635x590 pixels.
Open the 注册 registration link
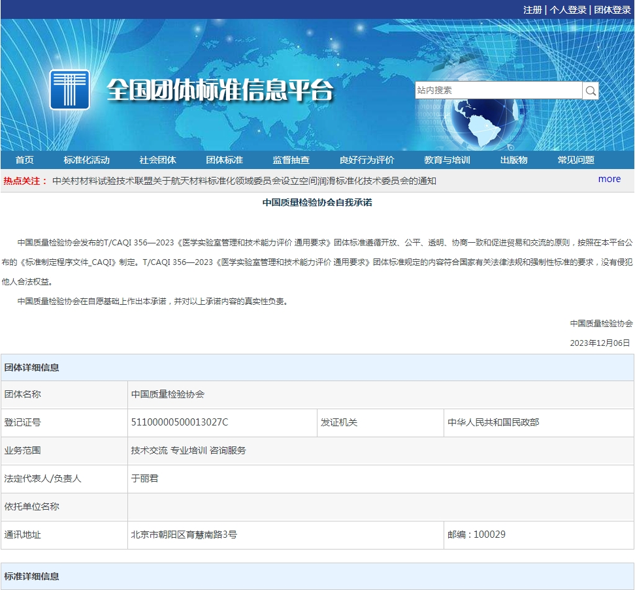[x=532, y=10]
